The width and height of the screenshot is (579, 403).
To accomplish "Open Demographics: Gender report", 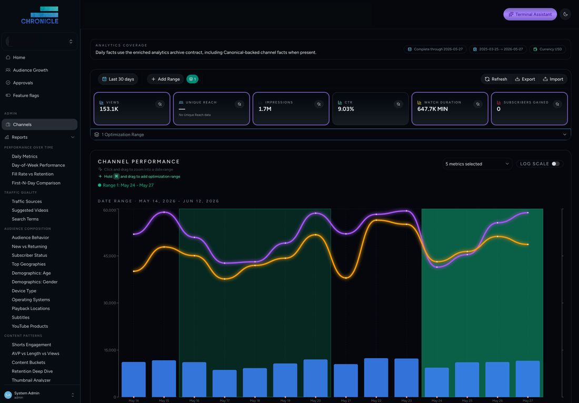I will coord(34,282).
